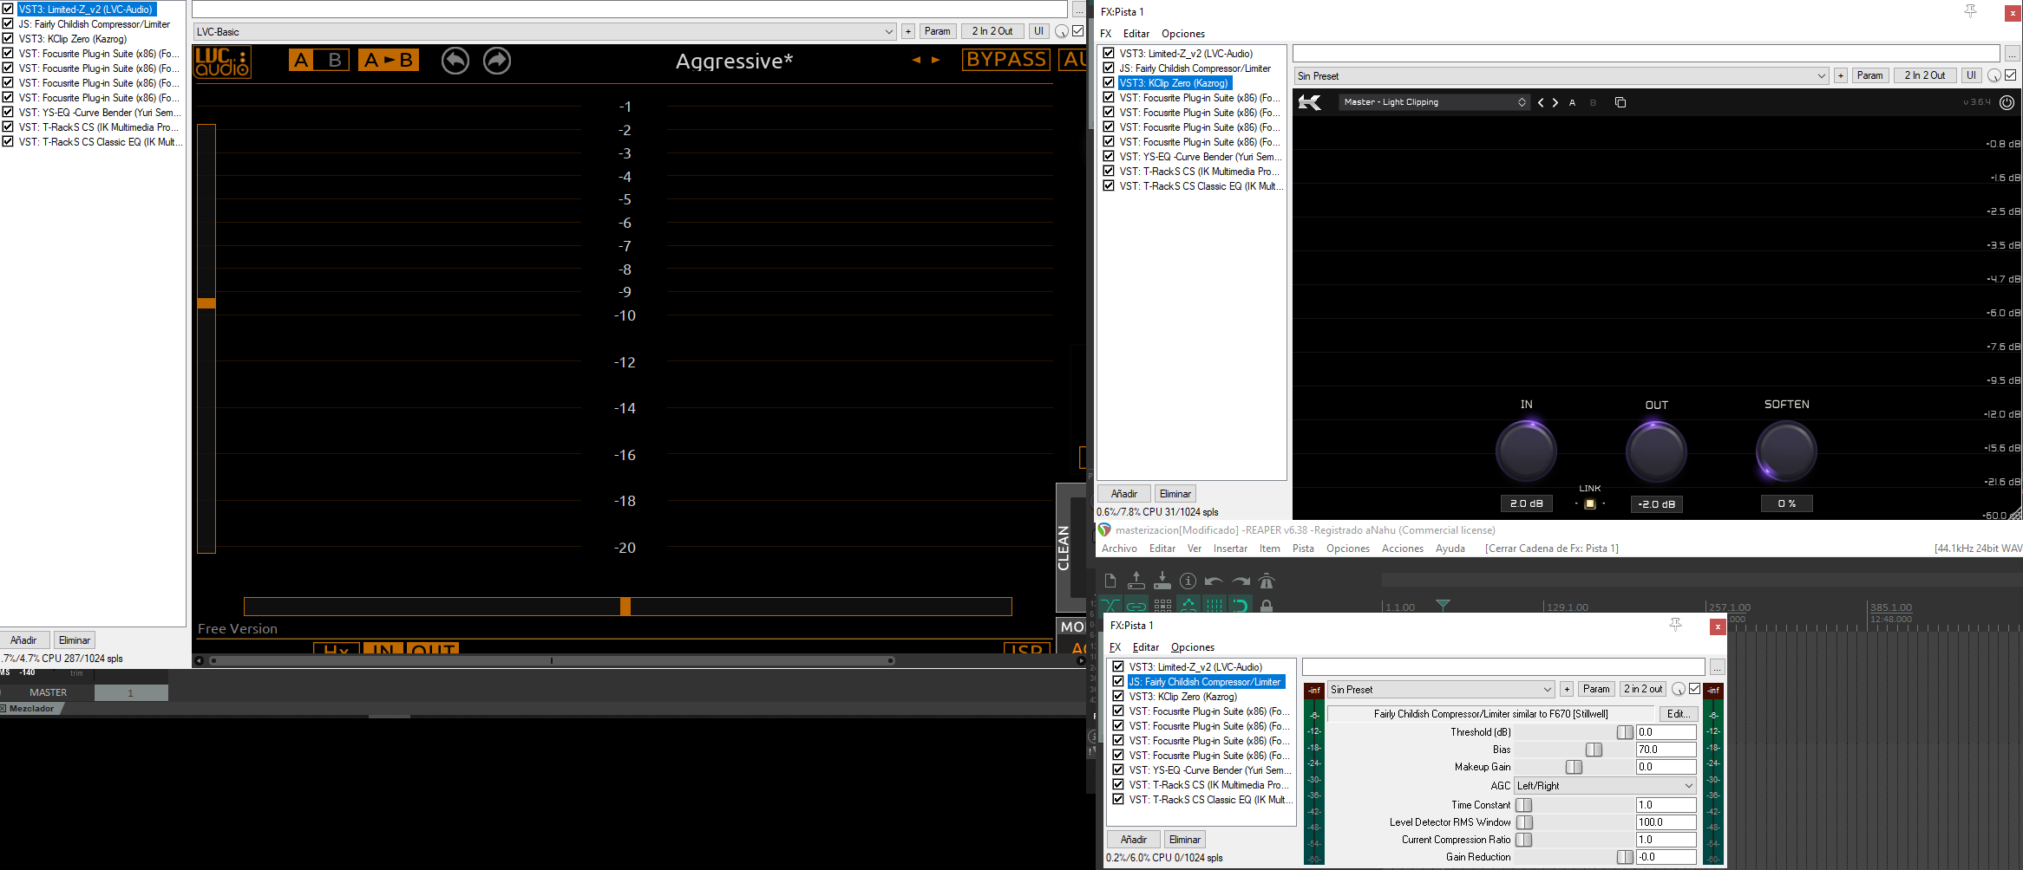
Task: Click the Bias slider handle
Action: pyautogui.click(x=1594, y=750)
